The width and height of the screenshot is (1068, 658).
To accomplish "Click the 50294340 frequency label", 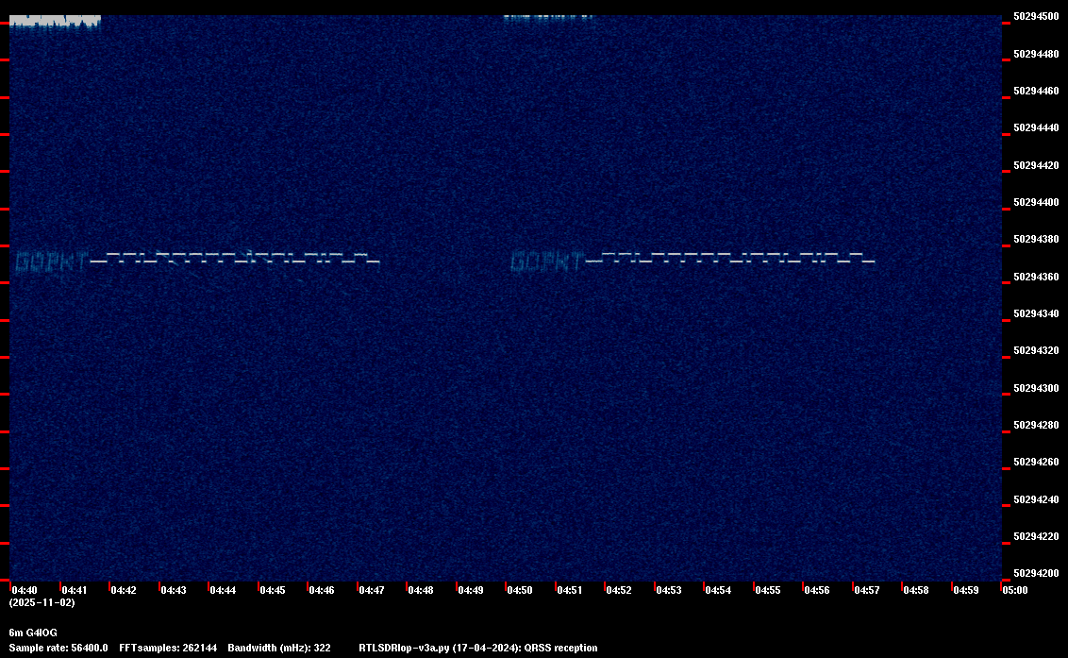I will tap(1036, 313).
